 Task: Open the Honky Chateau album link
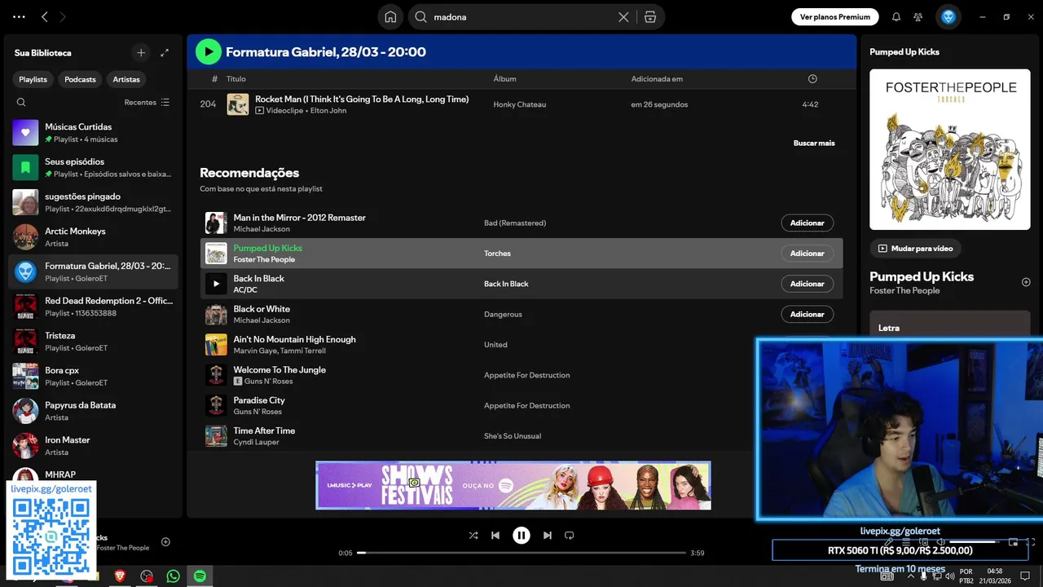point(520,104)
